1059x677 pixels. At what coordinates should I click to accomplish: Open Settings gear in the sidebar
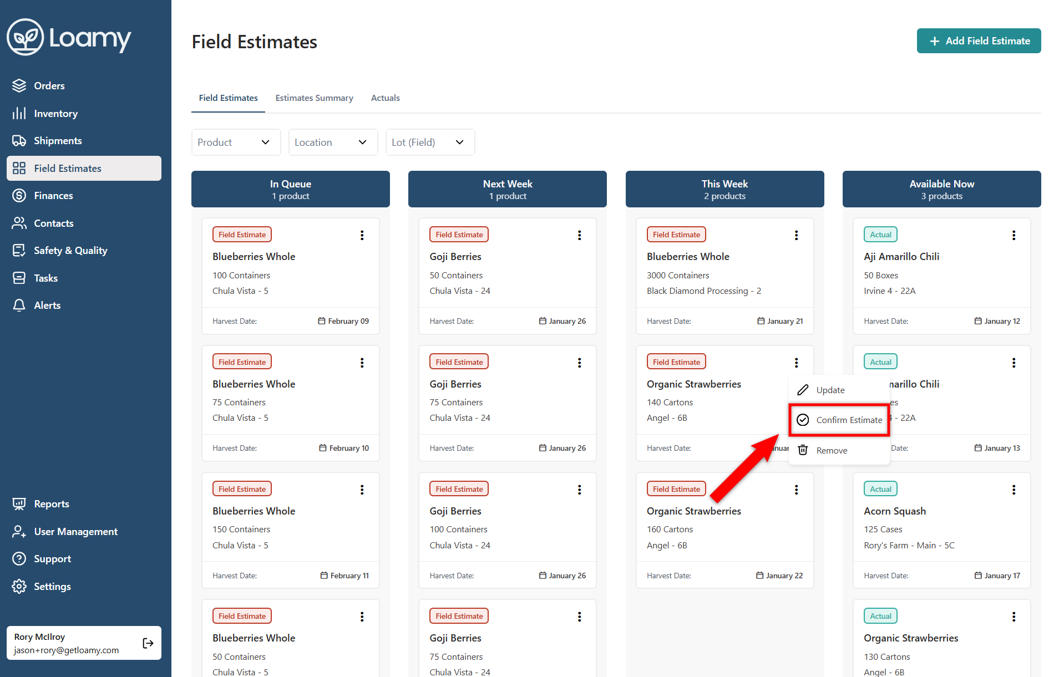pos(19,587)
